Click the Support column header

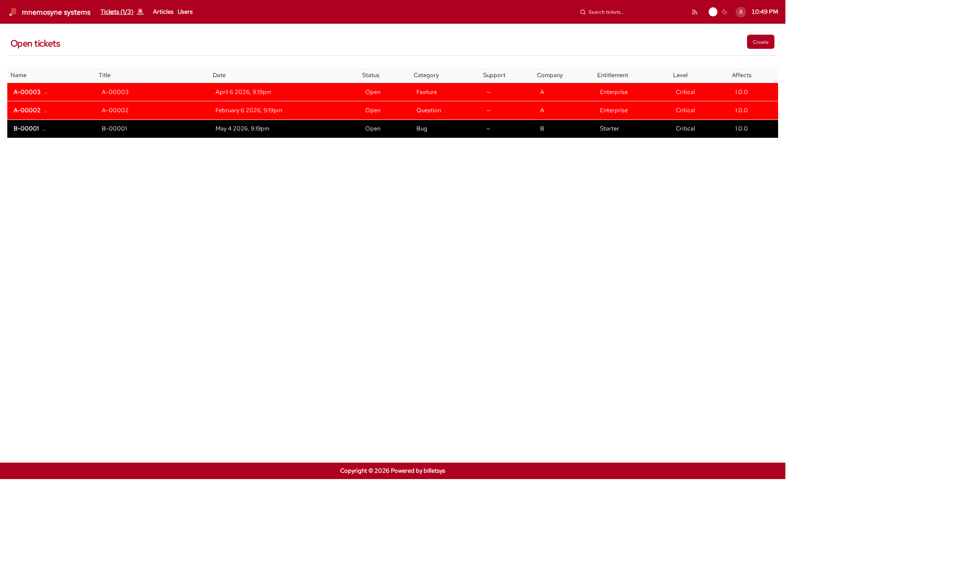(494, 75)
